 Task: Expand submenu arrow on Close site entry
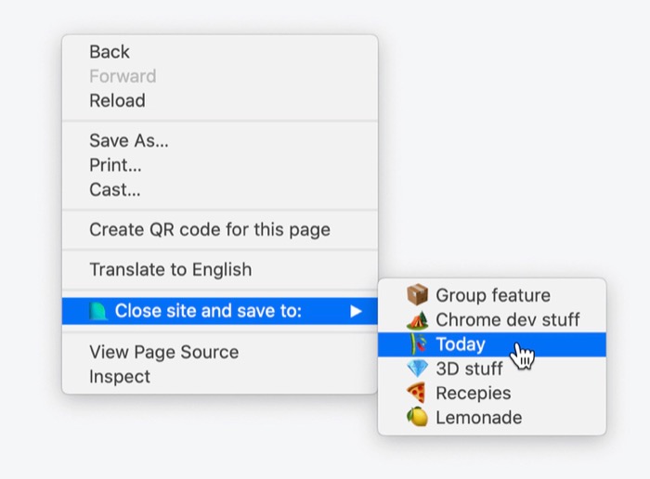(356, 311)
